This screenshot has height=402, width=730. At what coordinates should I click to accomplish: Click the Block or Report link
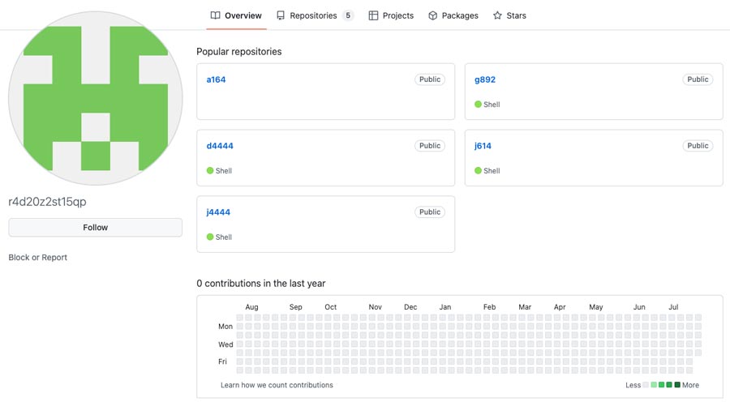point(37,257)
